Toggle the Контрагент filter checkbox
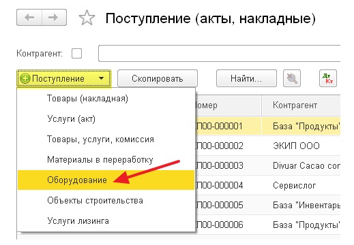354x245 pixels. pyautogui.click(x=76, y=54)
